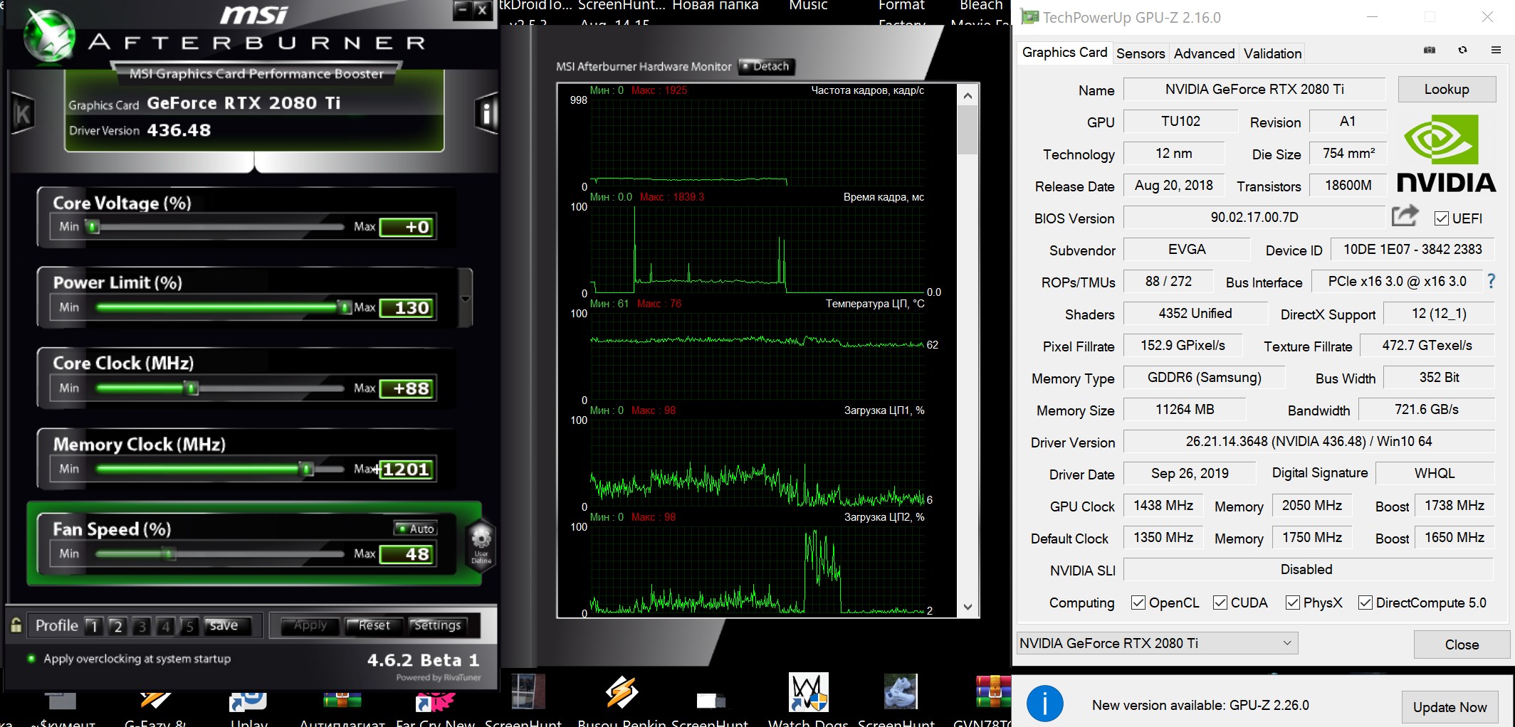Toggle Auto fan speed mode
1515x727 pixels.
416,529
